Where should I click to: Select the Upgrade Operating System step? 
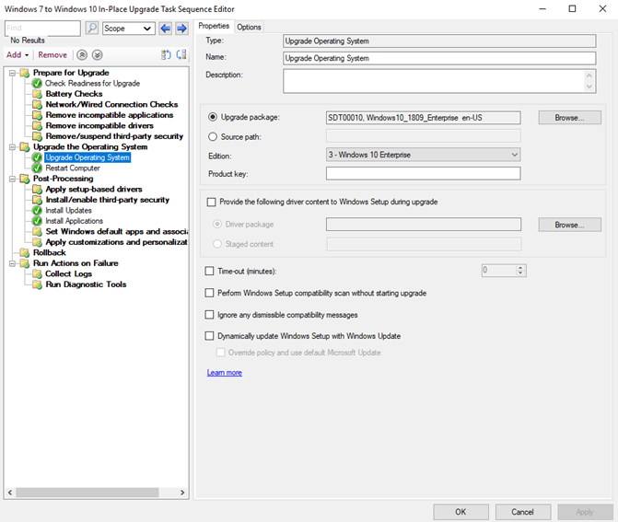87,157
